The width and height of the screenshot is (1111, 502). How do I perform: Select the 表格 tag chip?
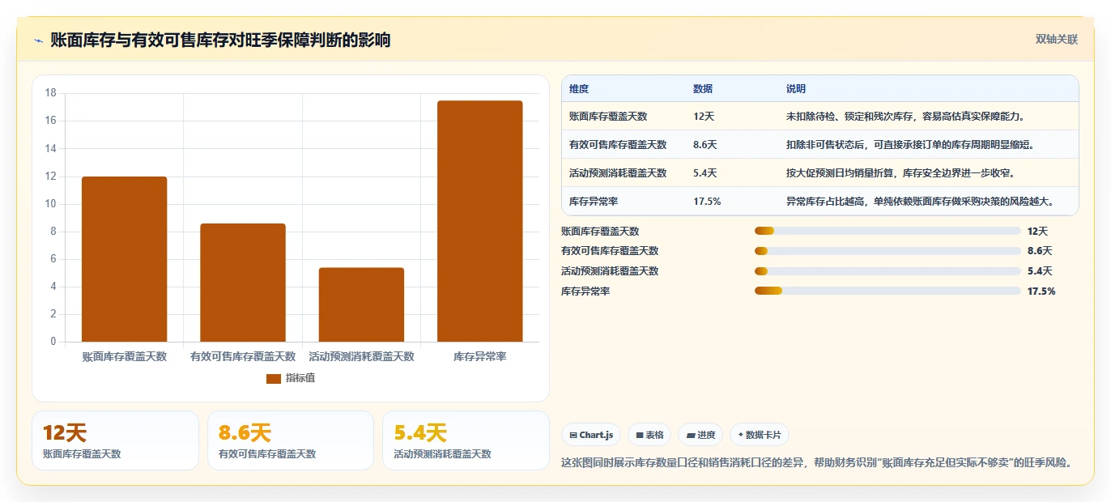click(649, 435)
